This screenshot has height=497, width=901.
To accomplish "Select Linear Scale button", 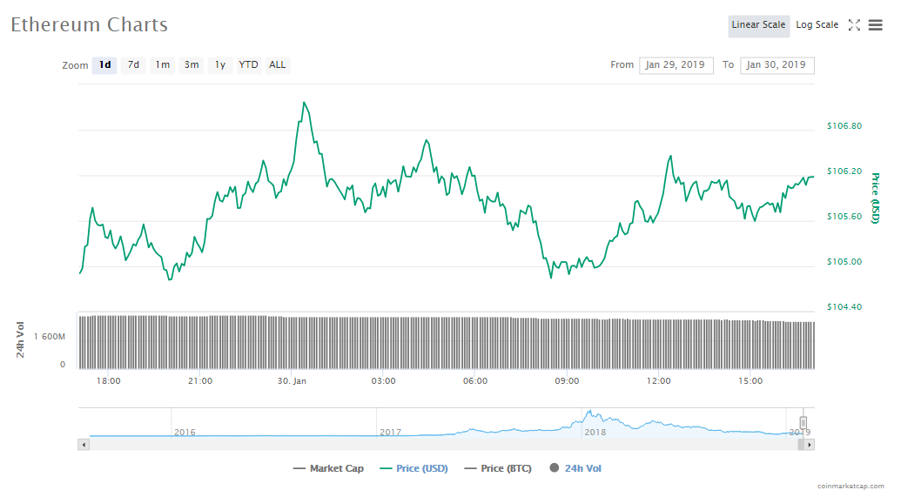I will pos(758,25).
